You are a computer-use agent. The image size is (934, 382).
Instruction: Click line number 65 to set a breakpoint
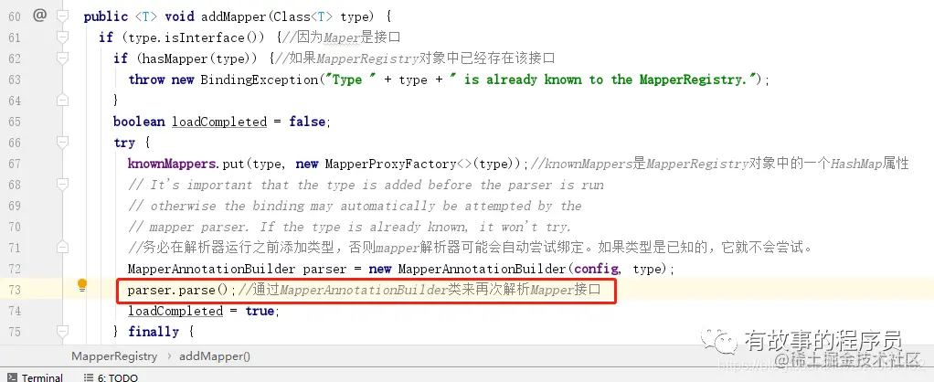15,122
